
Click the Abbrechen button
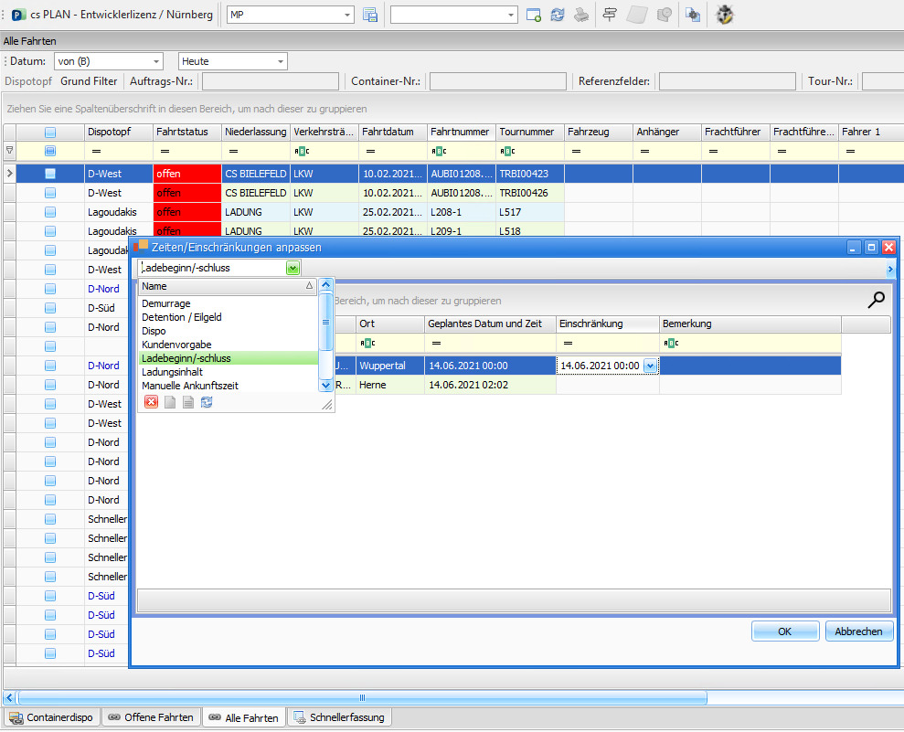click(x=858, y=631)
